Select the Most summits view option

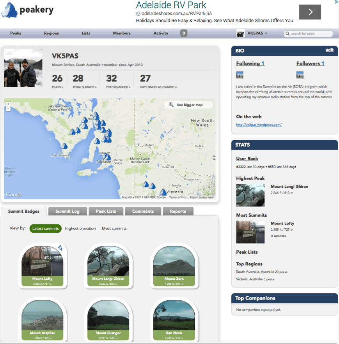pos(114,229)
